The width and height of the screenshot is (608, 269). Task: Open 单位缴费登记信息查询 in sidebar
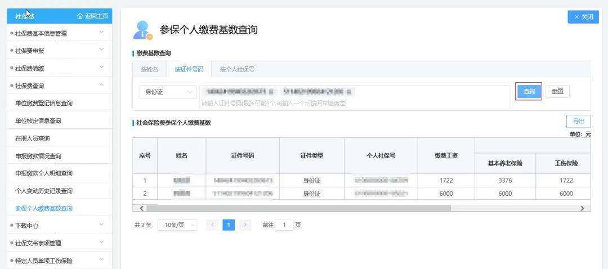click(44, 104)
